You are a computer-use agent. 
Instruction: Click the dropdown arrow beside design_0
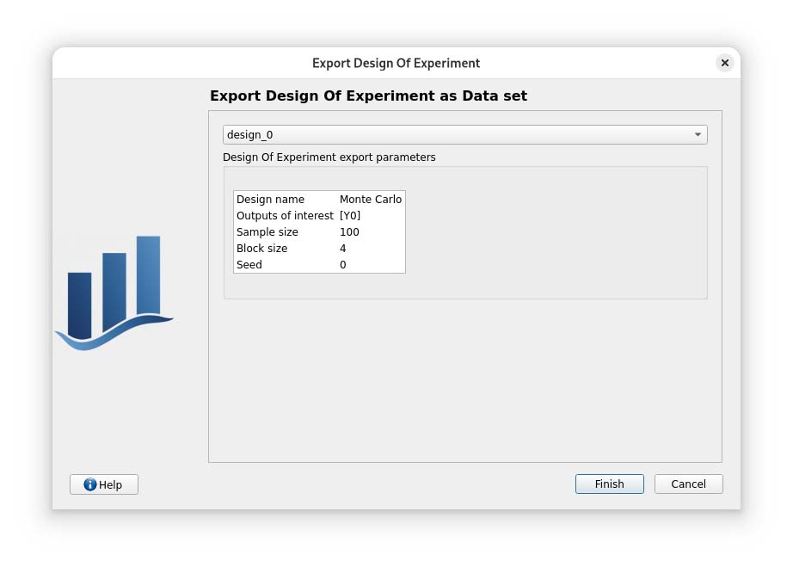698,135
